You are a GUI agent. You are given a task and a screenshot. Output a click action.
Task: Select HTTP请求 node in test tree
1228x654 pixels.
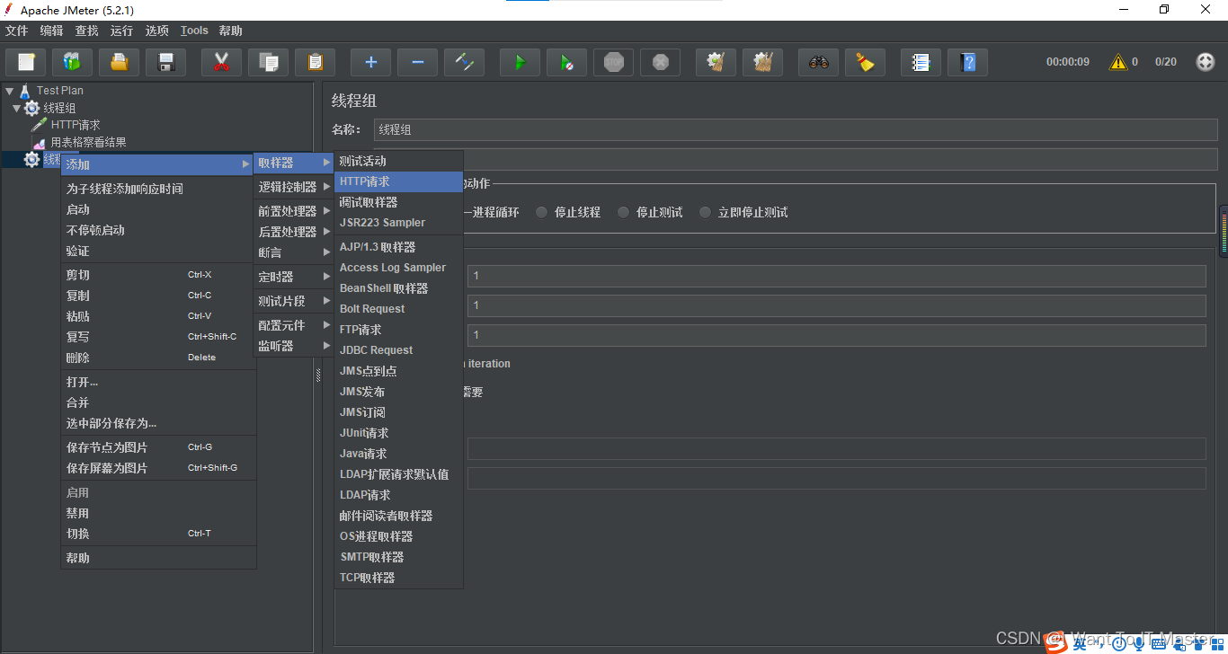[x=76, y=125]
